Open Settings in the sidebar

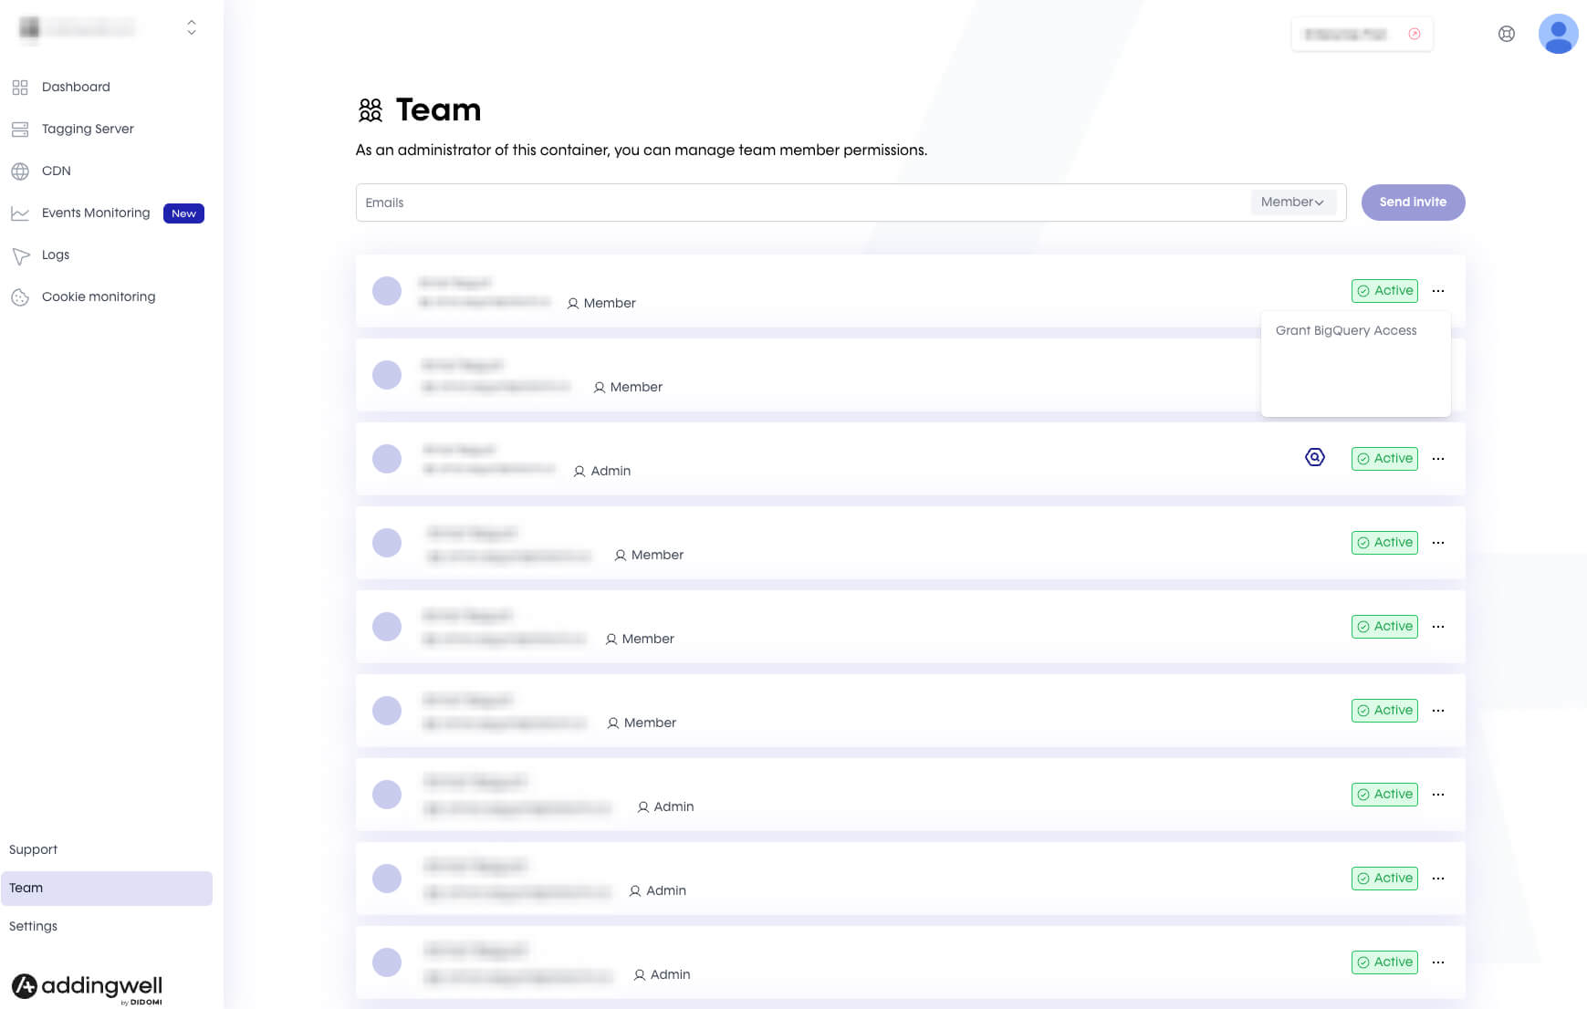(x=34, y=926)
